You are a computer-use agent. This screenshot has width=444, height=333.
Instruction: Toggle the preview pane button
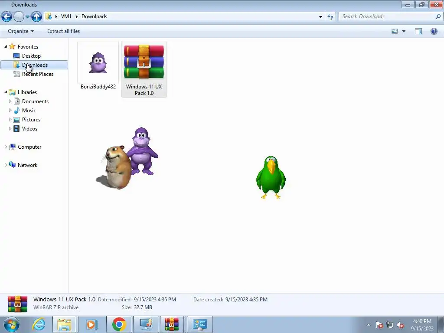[418, 31]
